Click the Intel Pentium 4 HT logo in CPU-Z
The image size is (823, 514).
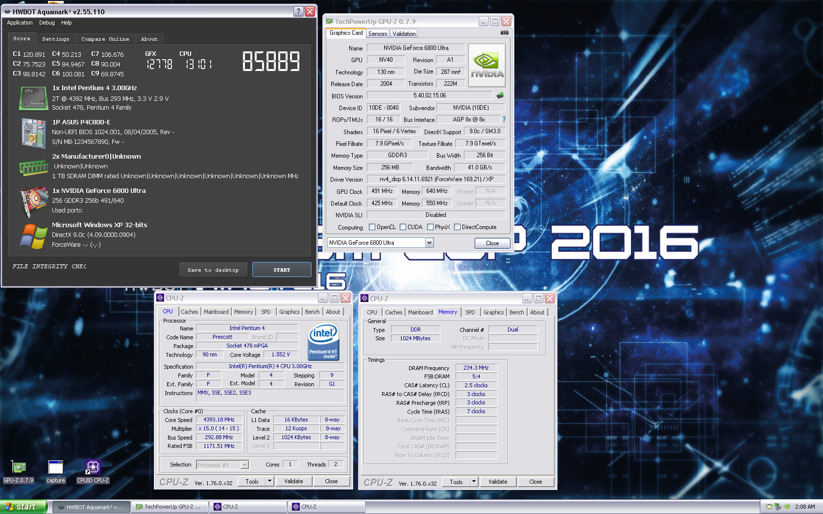tap(323, 342)
